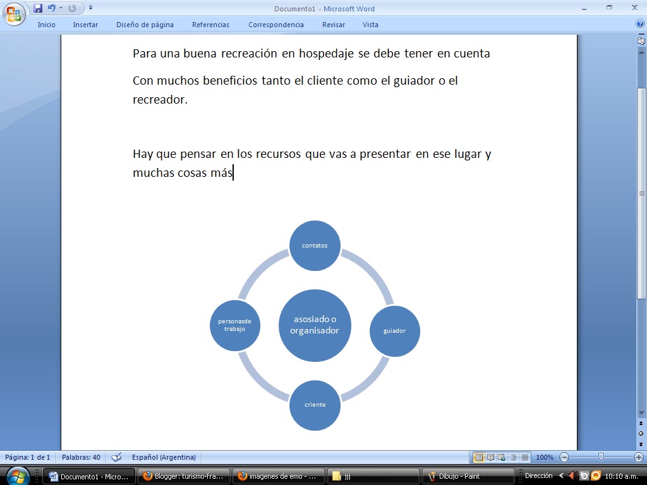The width and height of the screenshot is (647, 485).
Task: Switch to imagenes de emo Firefox taskbar button
Action: pos(278,476)
